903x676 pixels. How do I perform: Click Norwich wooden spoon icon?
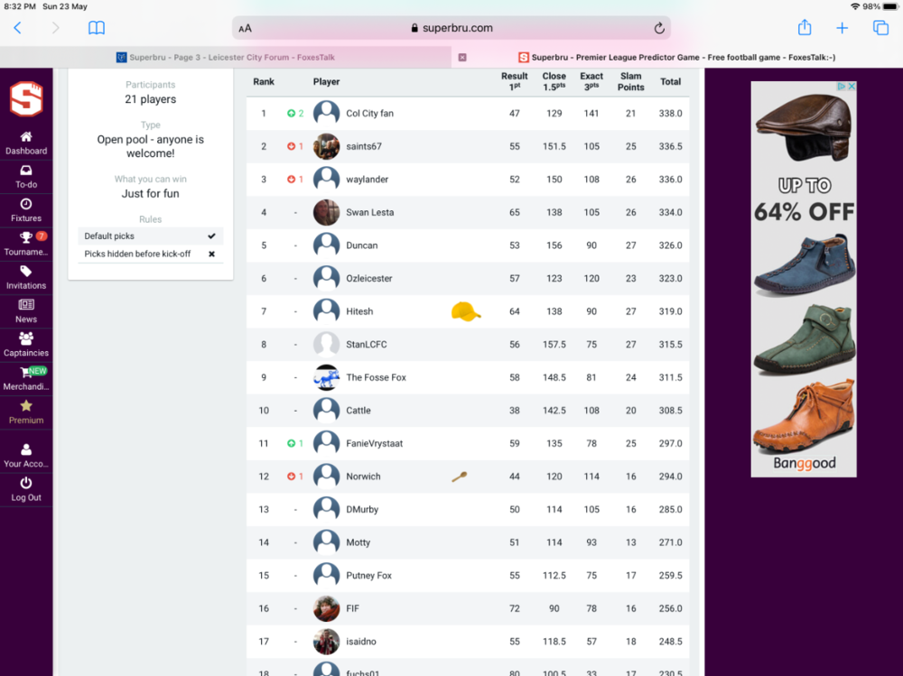[459, 477]
